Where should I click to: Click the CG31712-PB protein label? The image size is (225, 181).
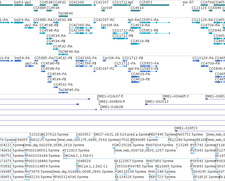[x=132, y=58]
